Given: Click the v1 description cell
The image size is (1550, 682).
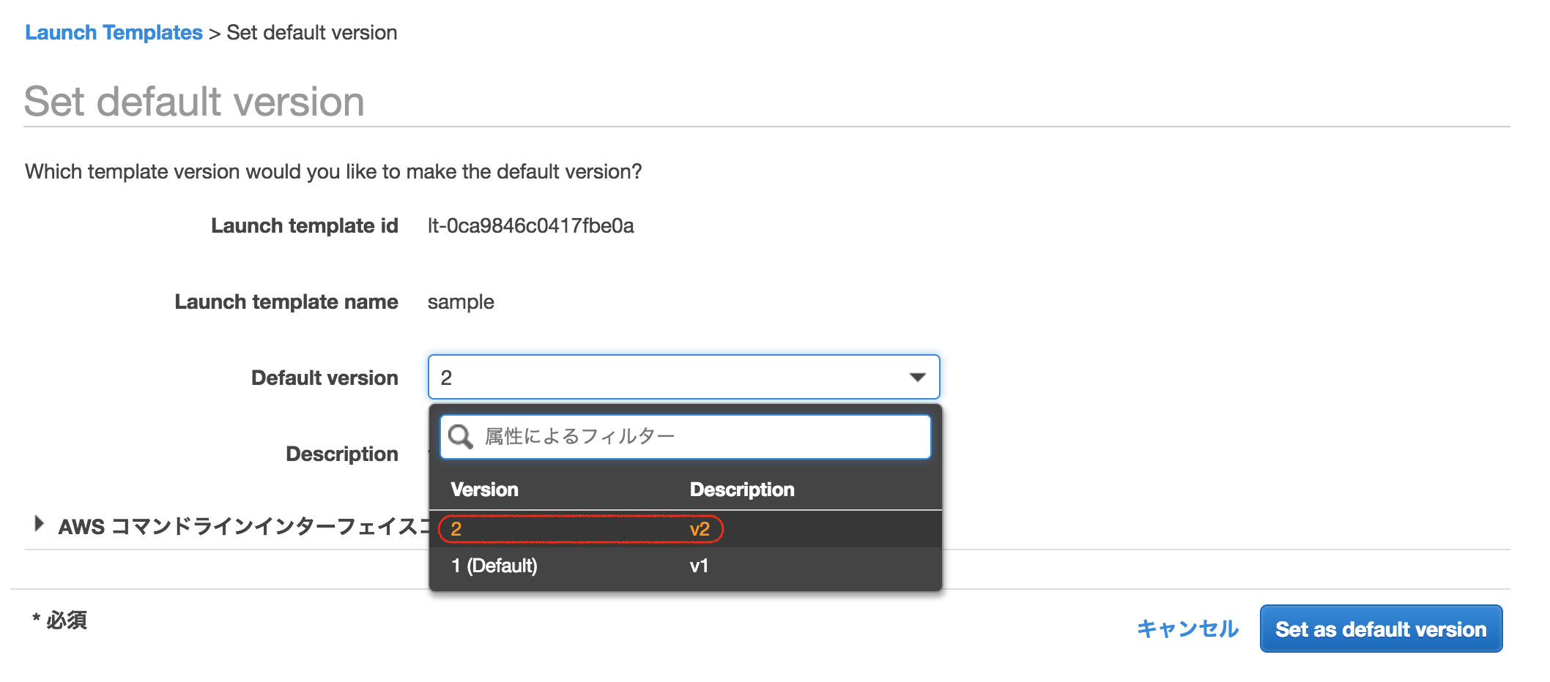Looking at the screenshot, I should tap(699, 566).
